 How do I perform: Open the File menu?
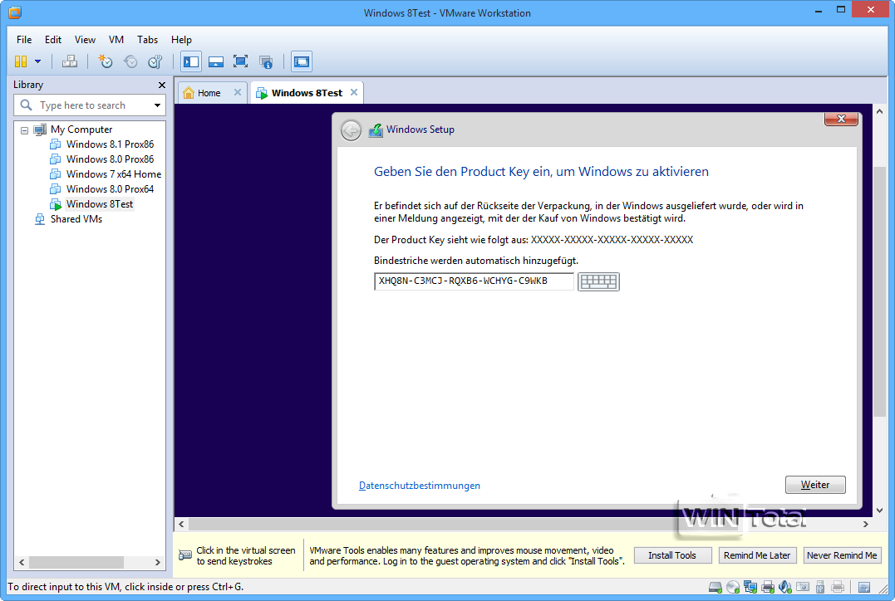pyautogui.click(x=24, y=39)
